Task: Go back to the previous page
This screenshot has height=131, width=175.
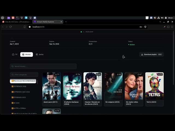Action: (x=3, y=27)
